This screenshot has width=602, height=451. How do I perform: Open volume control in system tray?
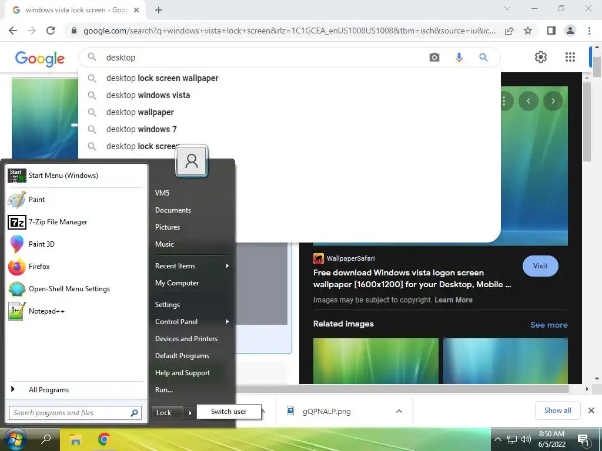pyautogui.click(x=526, y=439)
